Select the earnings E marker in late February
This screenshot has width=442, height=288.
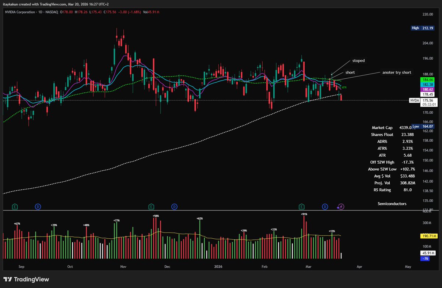302,206
